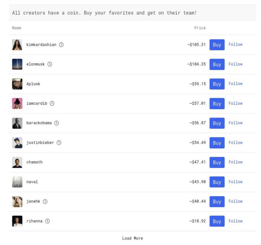Follow barackobama
Image resolution: width=261 pixels, height=245 pixels.
tap(235, 123)
